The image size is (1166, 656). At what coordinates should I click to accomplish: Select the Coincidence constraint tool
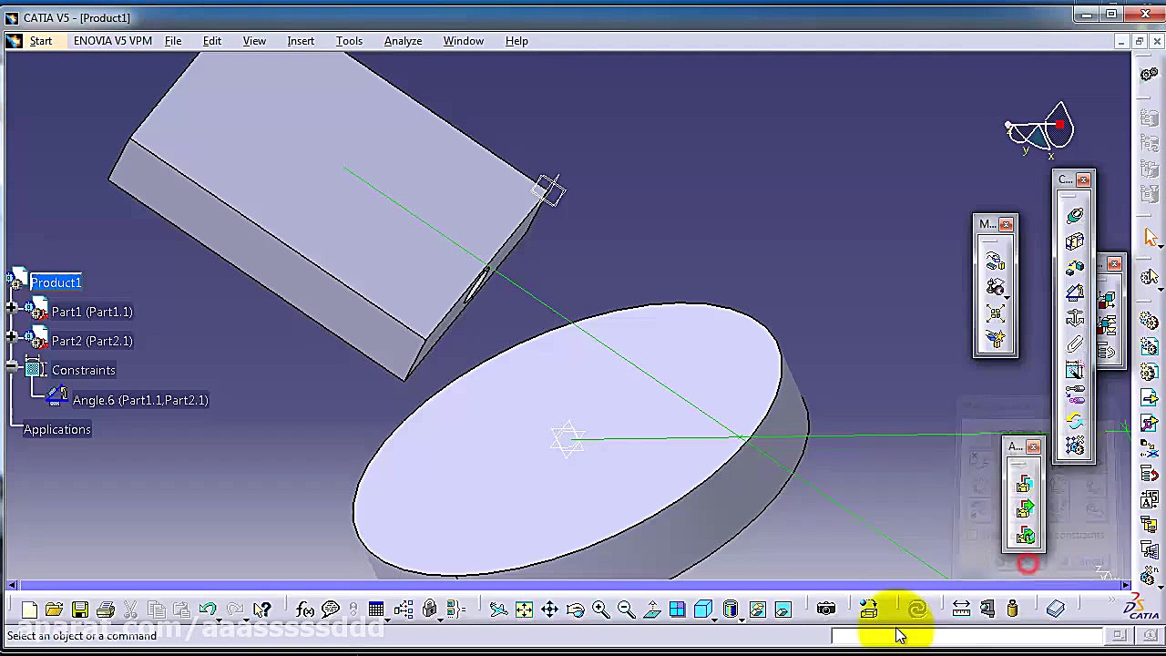point(1074,213)
